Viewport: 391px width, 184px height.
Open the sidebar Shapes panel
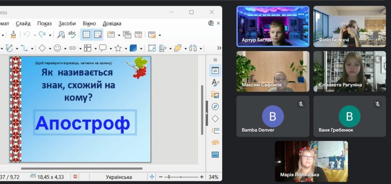tap(215, 119)
